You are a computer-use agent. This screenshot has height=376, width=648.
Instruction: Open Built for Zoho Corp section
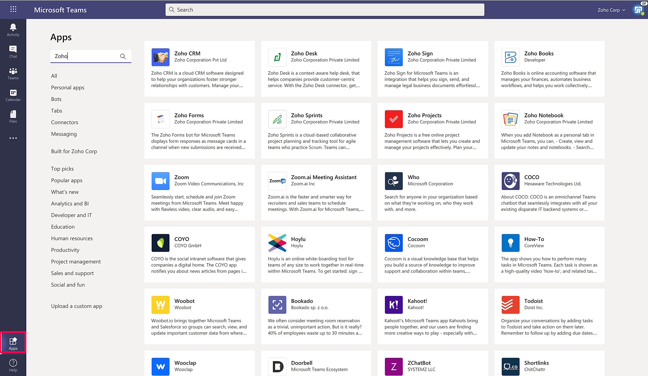74,151
